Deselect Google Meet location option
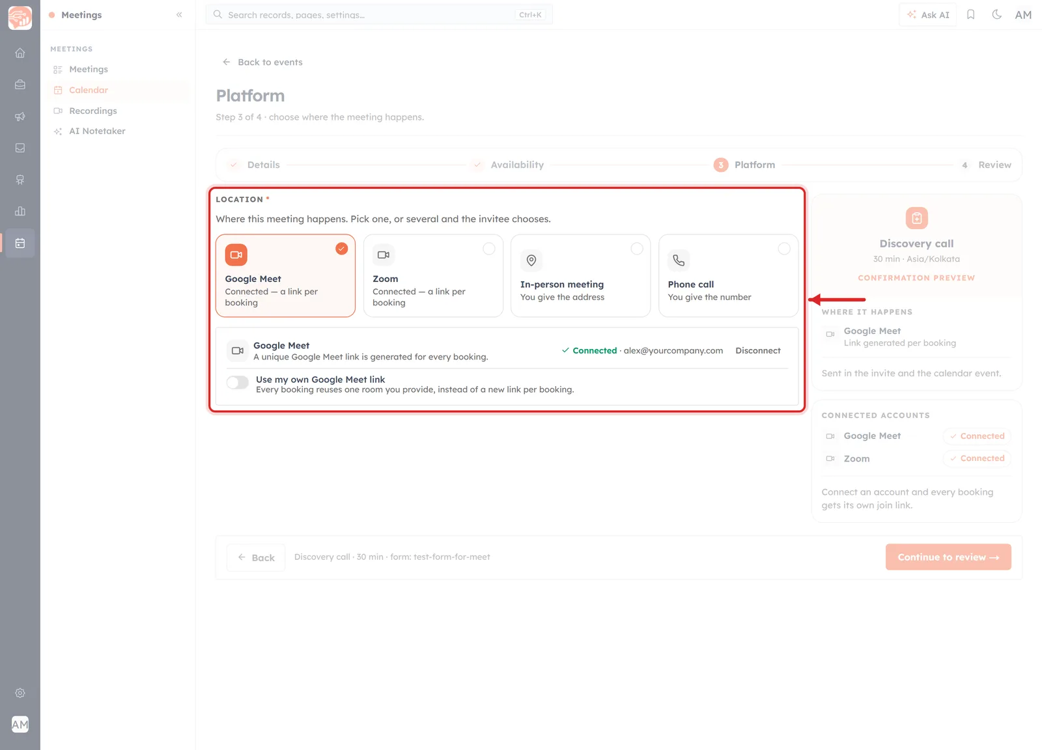This screenshot has width=1042, height=750. click(x=341, y=249)
